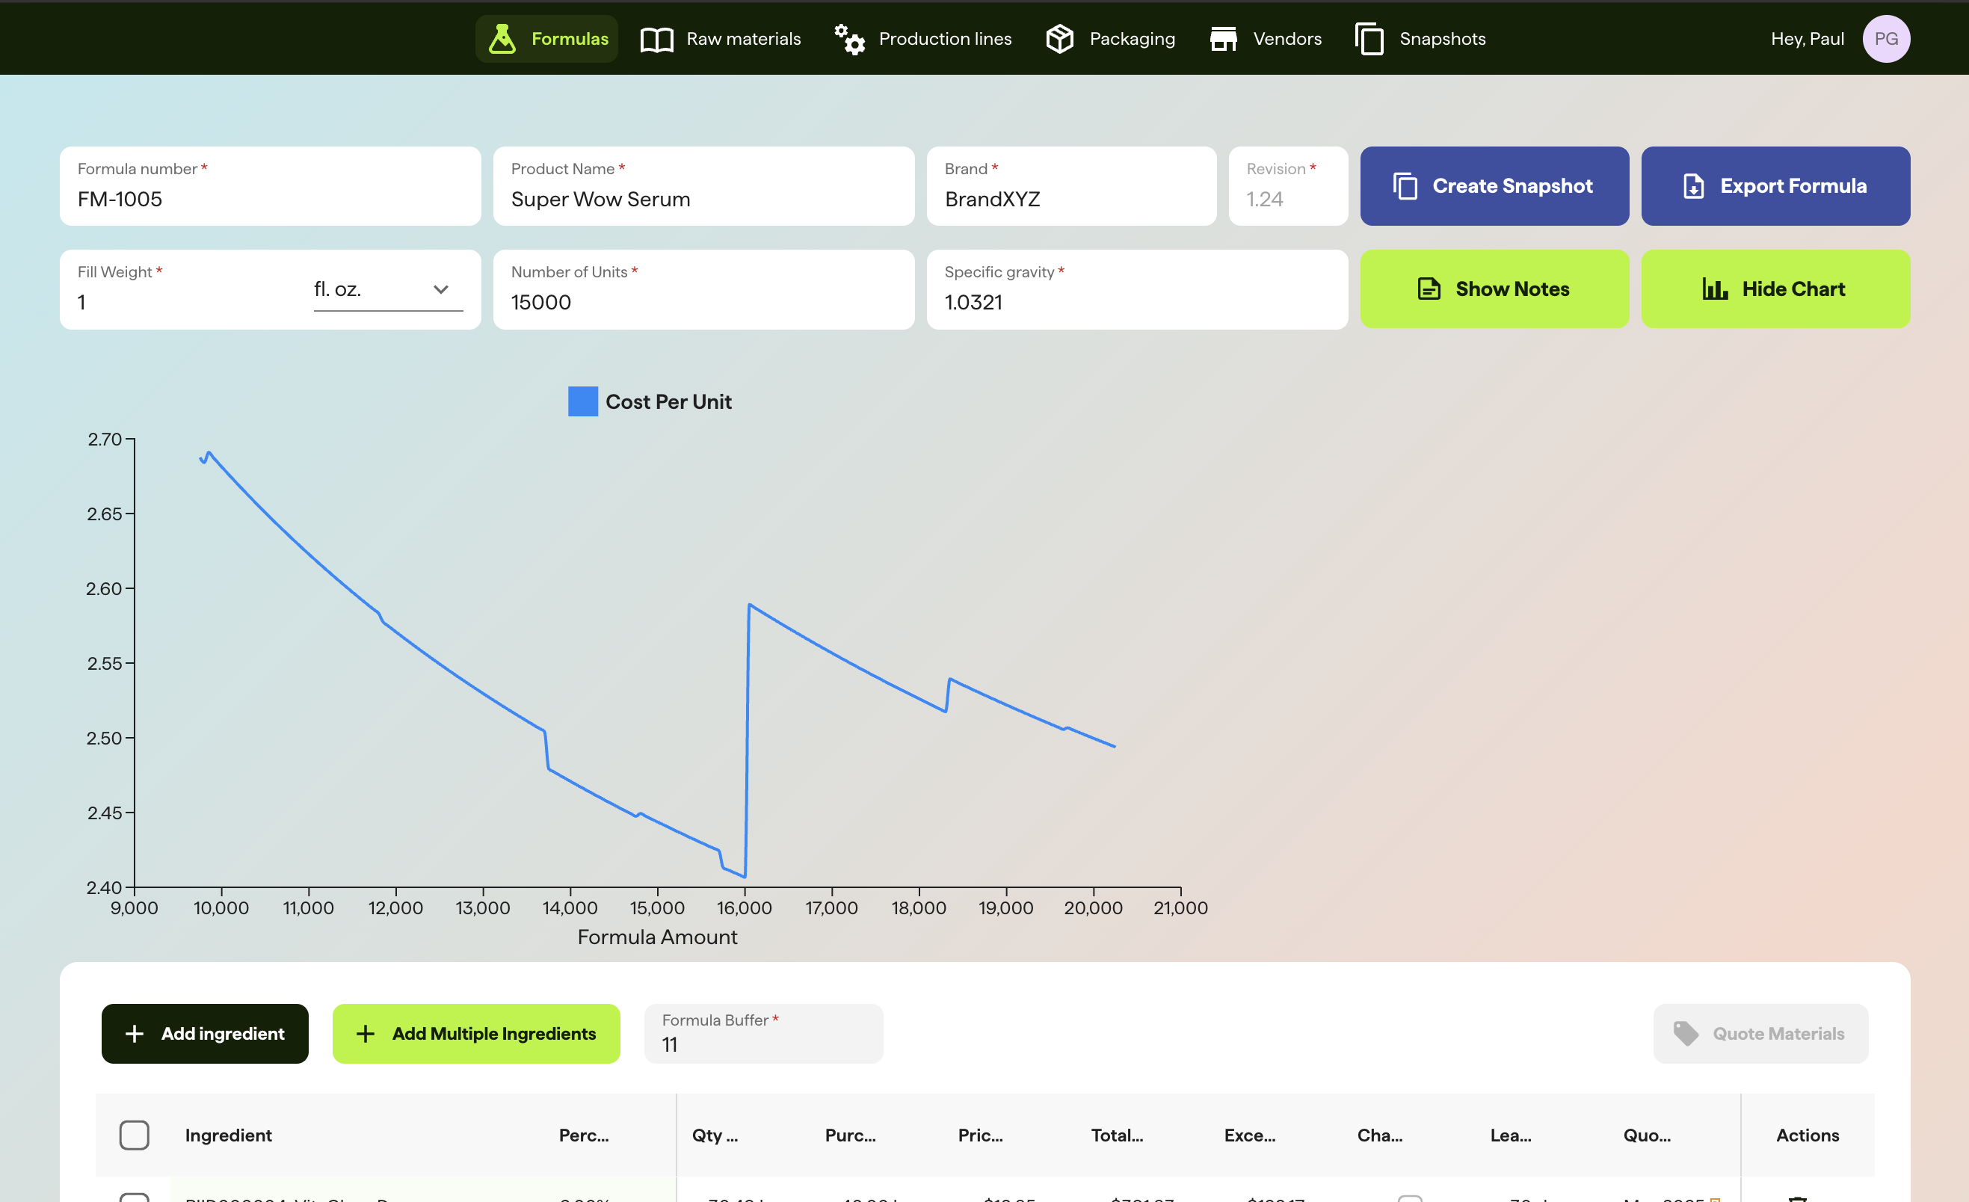Click the blue Cost Per Unit legend swatch
The height and width of the screenshot is (1202, 1969).
pos(582,401)
